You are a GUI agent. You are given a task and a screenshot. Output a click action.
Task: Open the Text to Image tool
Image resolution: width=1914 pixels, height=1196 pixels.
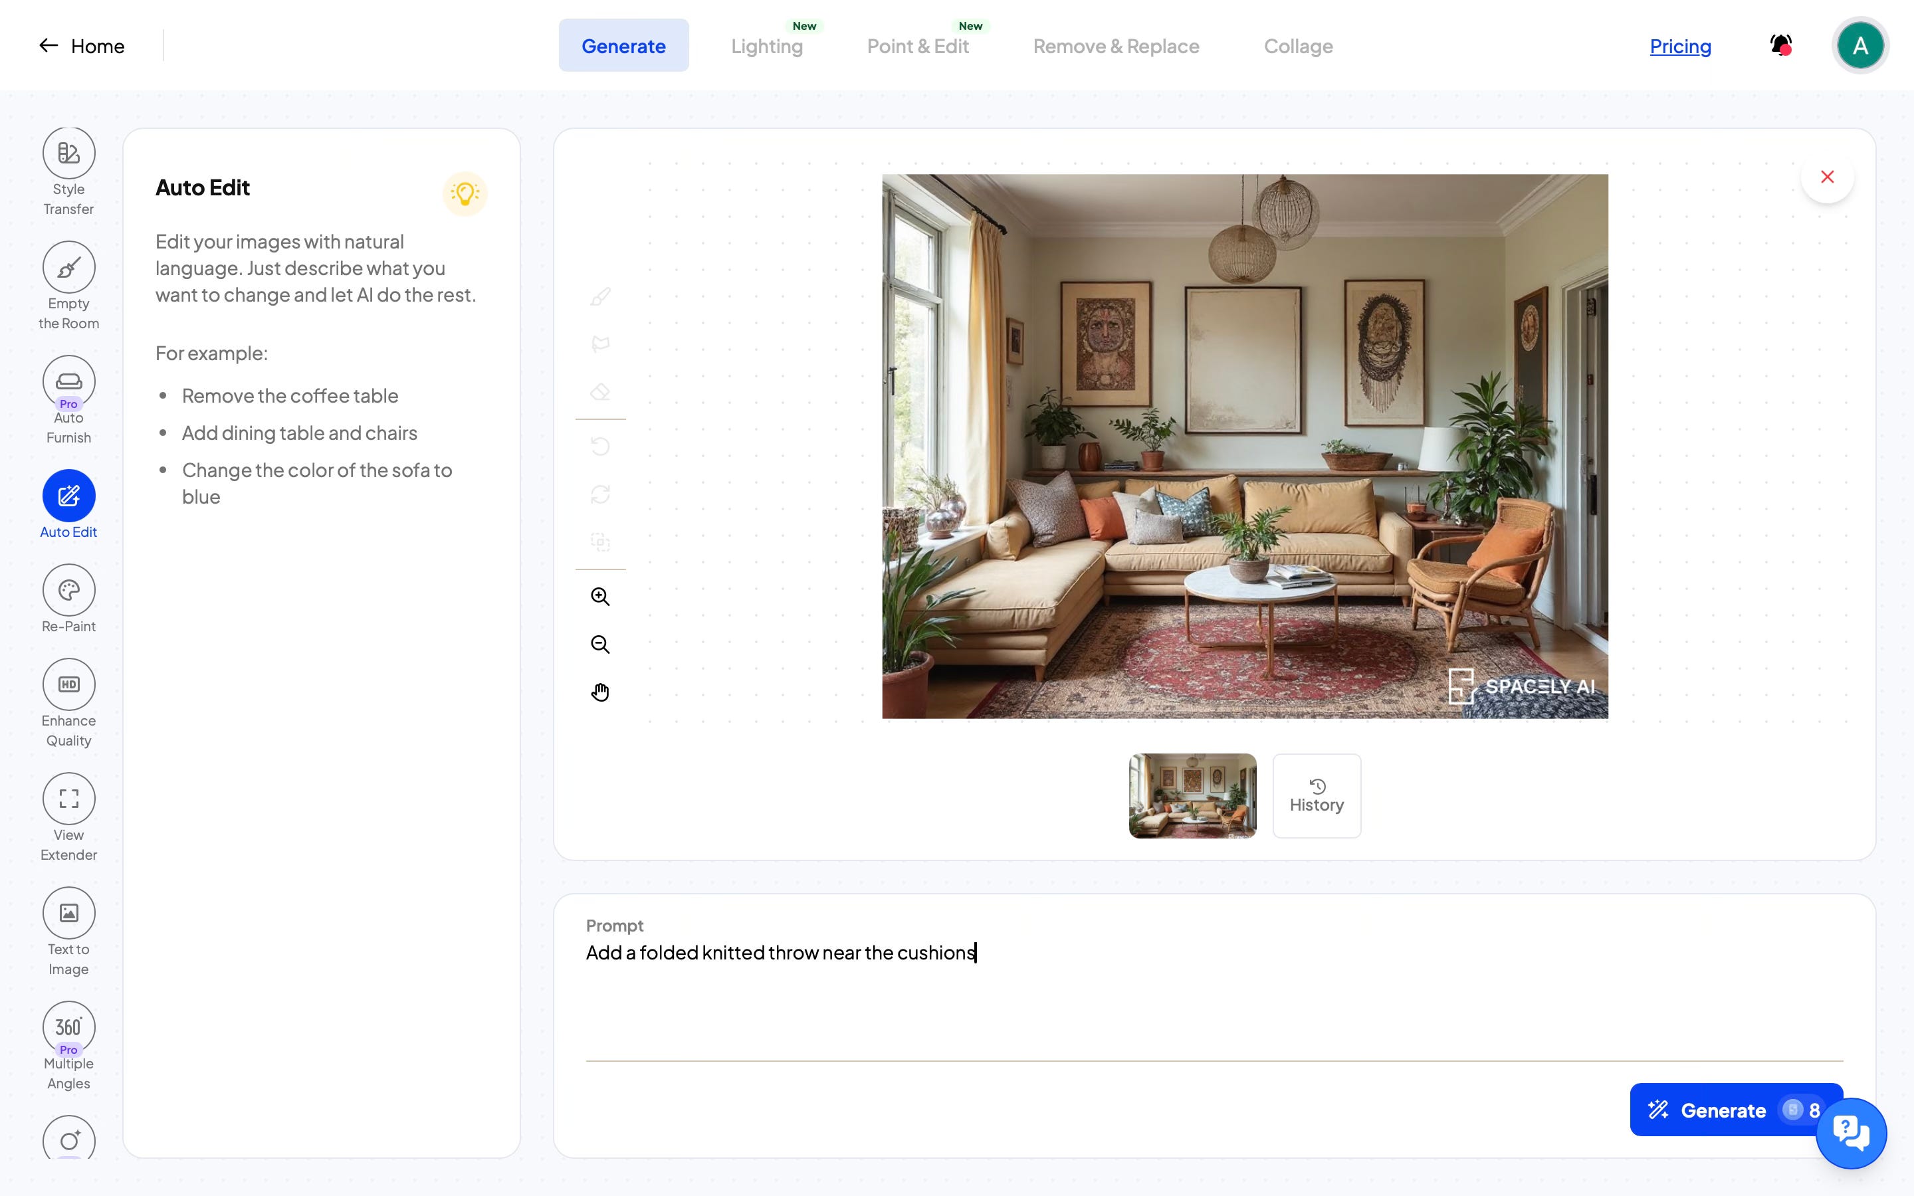point(69,913)
